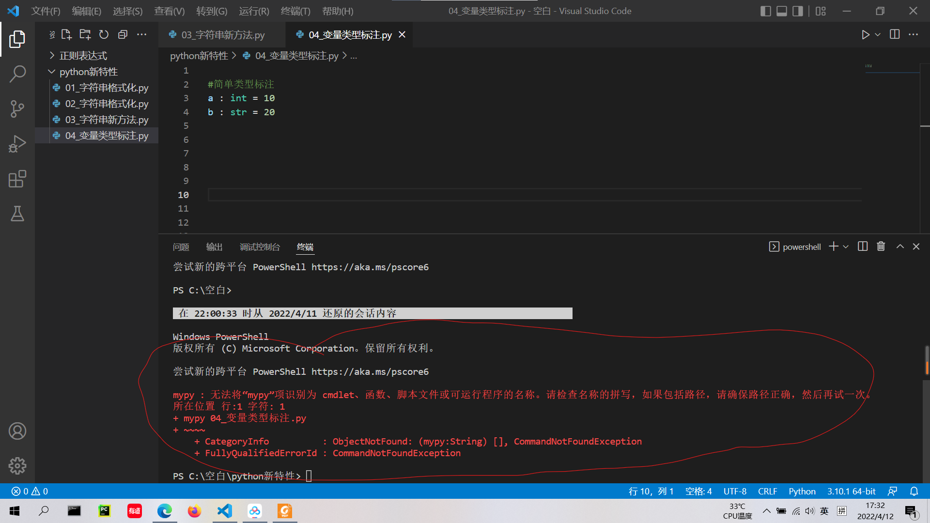This screenshot has width=930, height=523.
Task: Open the Explorer view in activity bar
Action: 17,39
